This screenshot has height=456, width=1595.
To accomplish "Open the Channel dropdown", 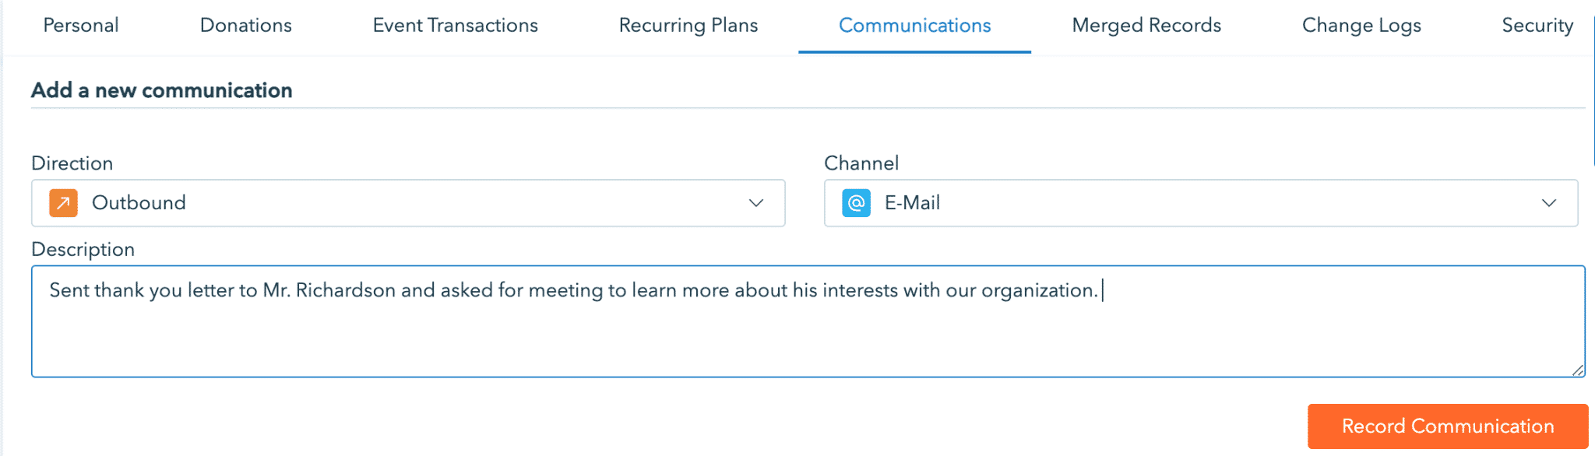I will 1168,203.
